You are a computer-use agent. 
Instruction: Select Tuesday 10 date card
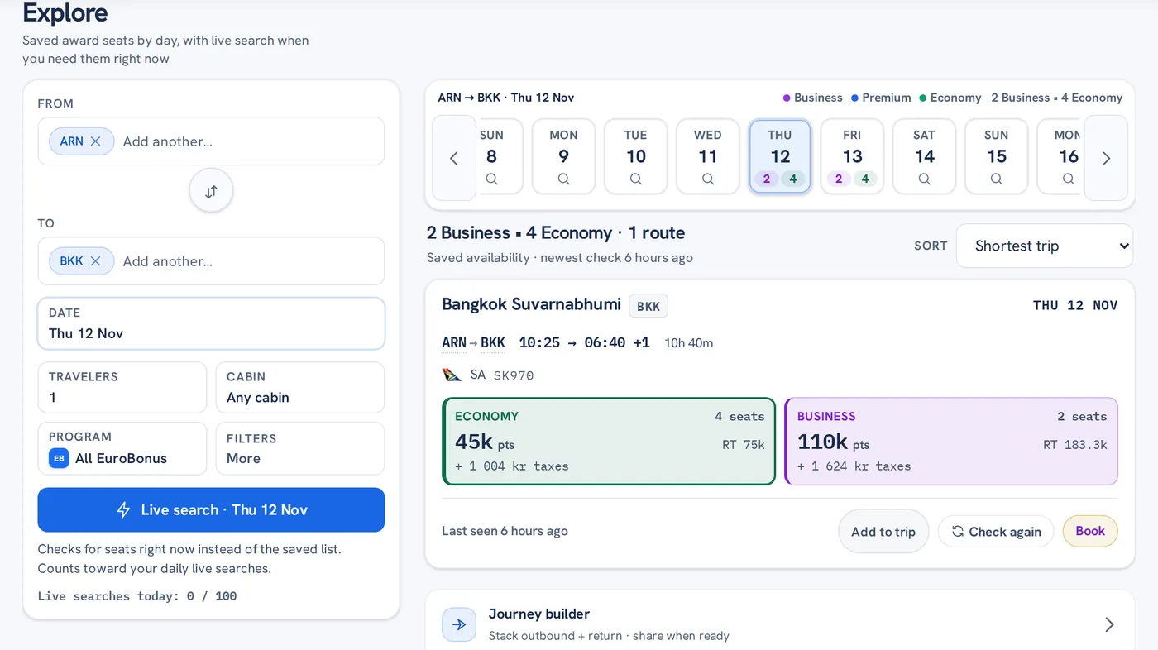tap(635, 156)
